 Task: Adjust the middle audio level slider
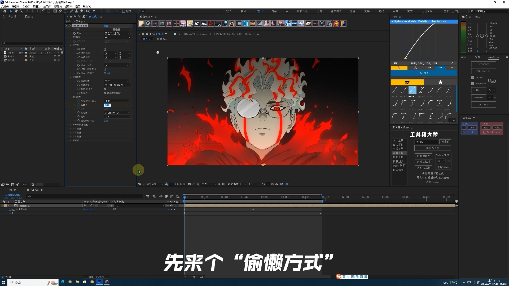click(482, 36)
